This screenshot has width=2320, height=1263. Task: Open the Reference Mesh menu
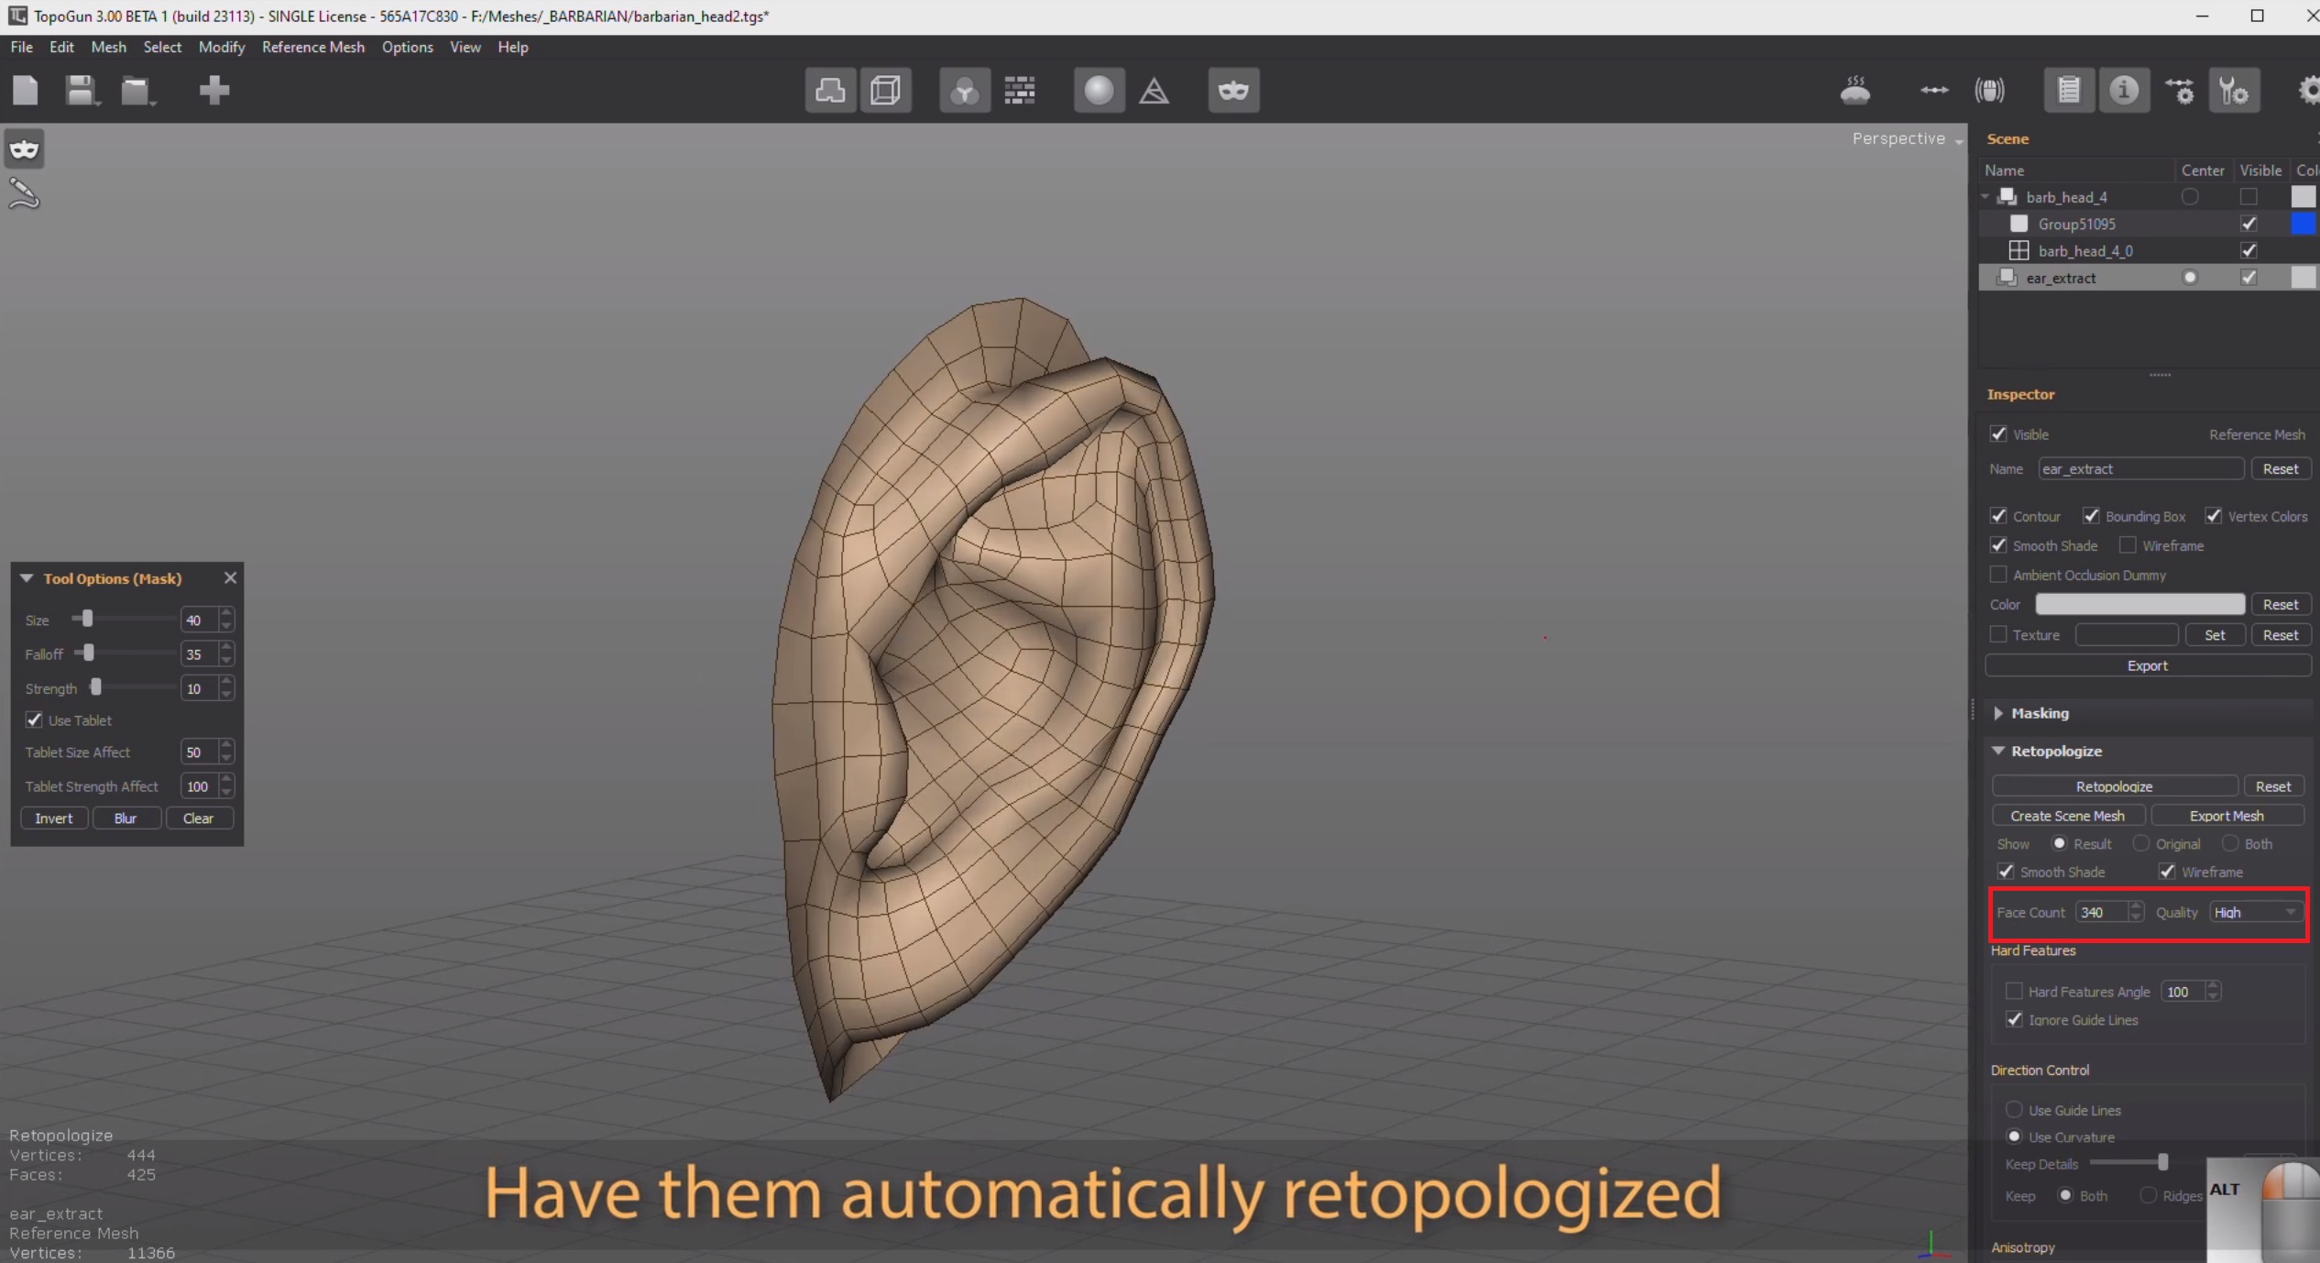pos(312,47)
